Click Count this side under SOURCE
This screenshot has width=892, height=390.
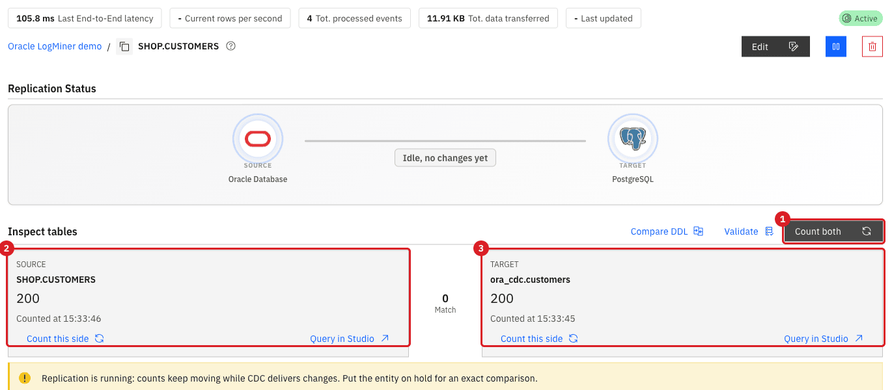[x=65, y=339]
